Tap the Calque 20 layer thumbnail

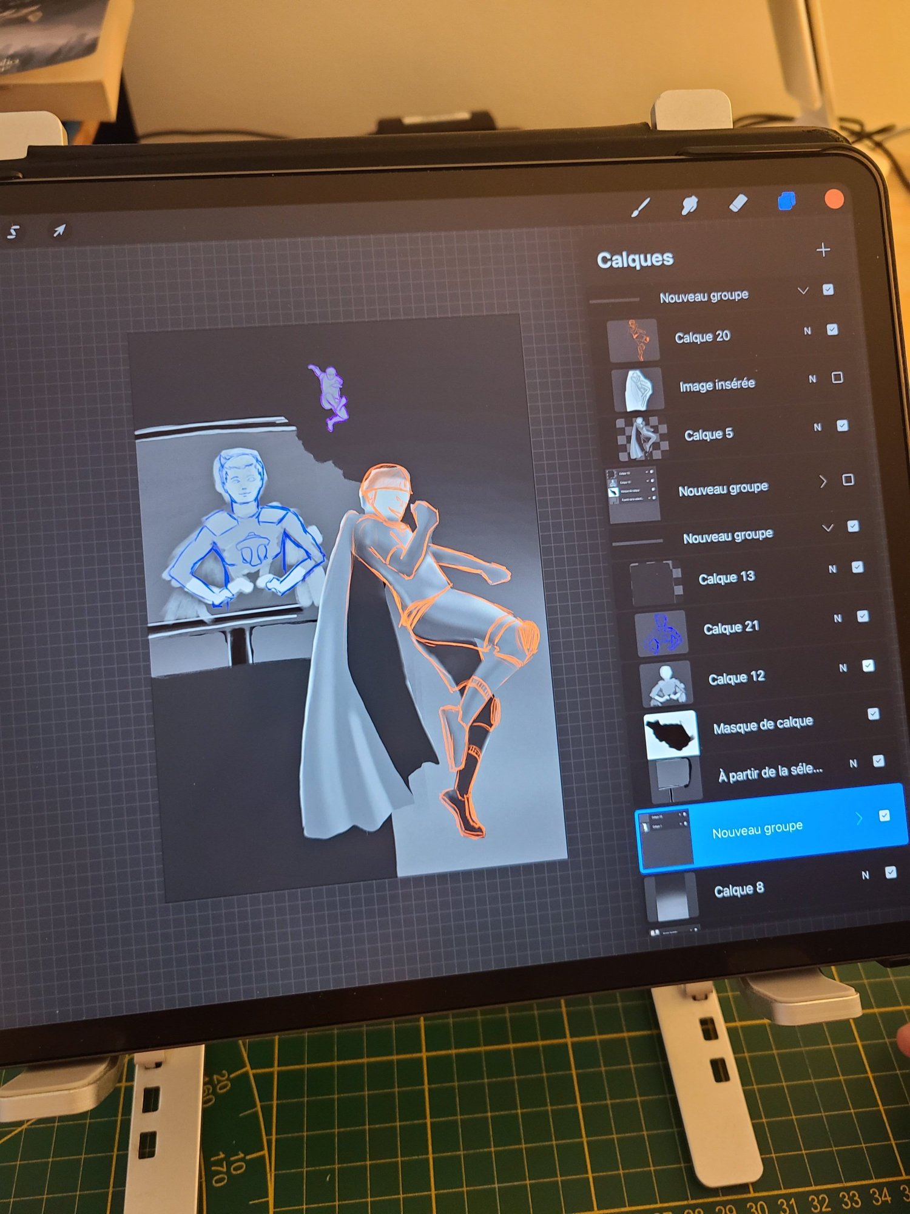[633, 340]
